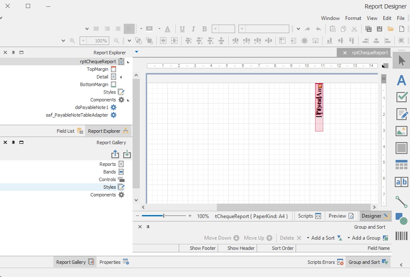Collapse the rptChequeReport tree node

128,62
